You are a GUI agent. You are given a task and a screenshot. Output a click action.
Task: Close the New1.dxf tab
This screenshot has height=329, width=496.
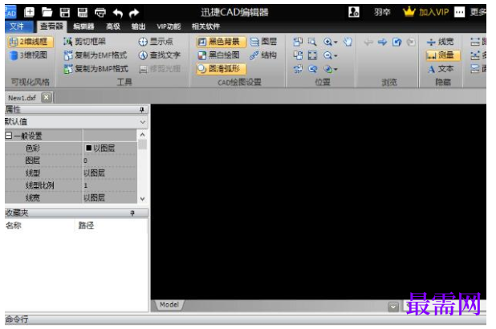tap(47, 97)
